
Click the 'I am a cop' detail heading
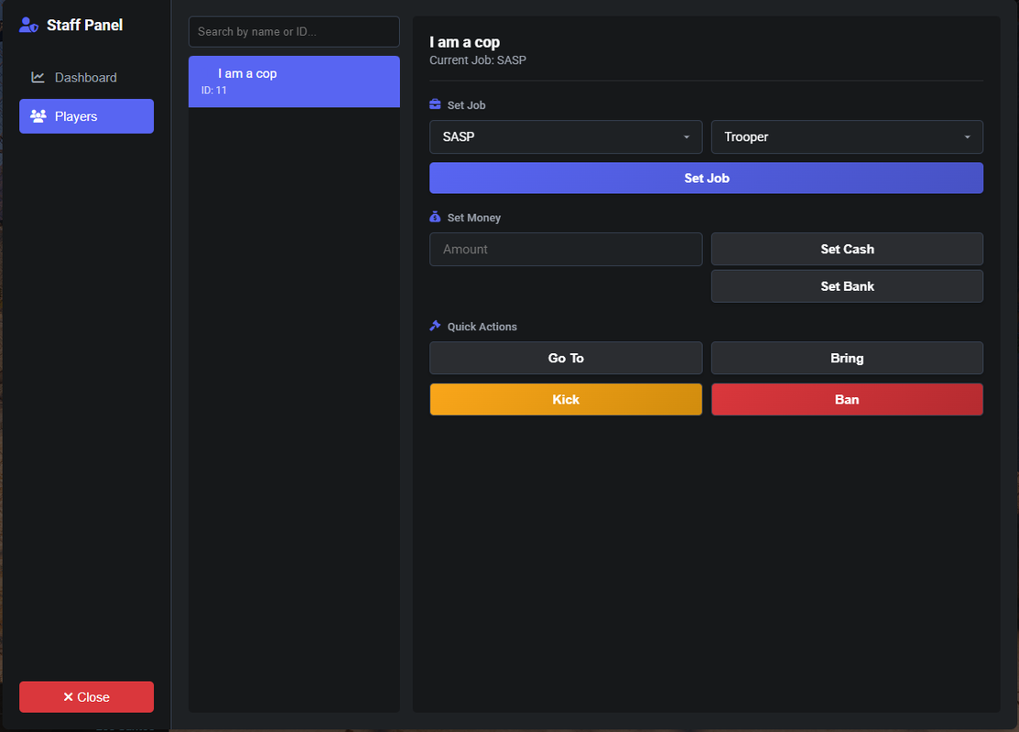pos(465,42)
